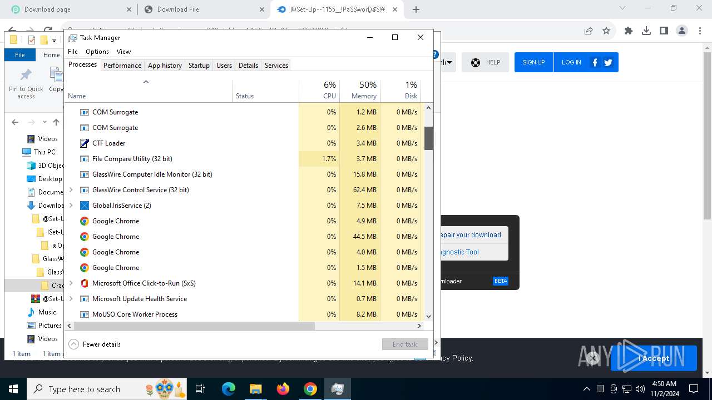Image resolution: width=712 pixels, height=400 pixels.
Task: Sort processes by Name column header
Action: [149, 91]
